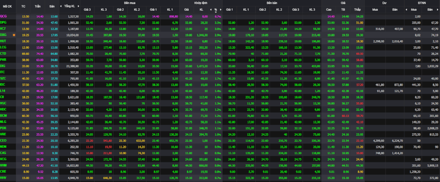Select DXG matched volume 1,346,30
Viewport: 440px width, 182px height.
click(x=201, y=35)
